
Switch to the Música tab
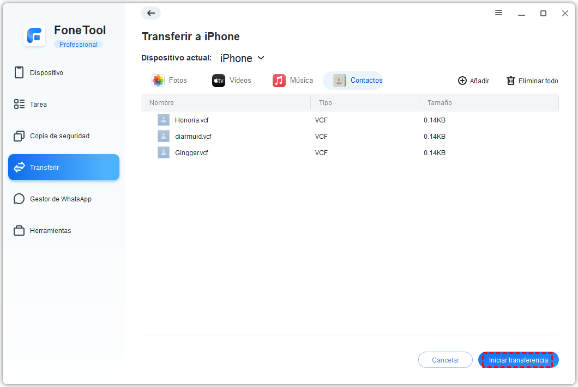coord(293,81)
